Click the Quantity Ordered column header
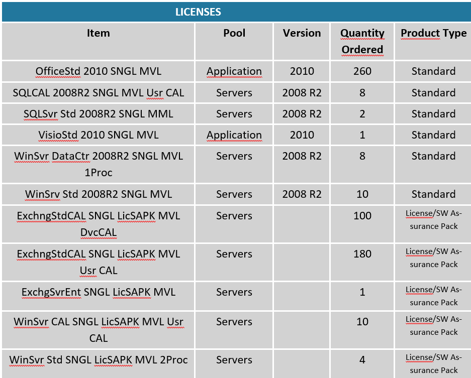 [362, 41]
